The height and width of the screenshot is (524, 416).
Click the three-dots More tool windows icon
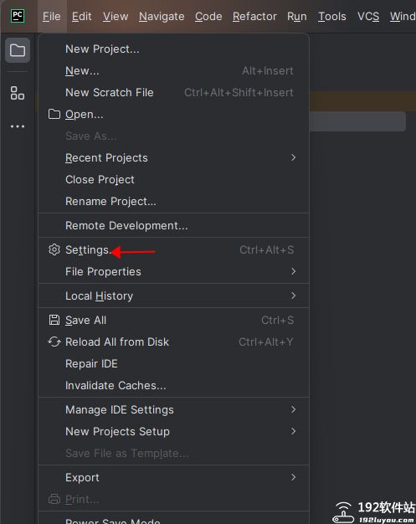[x=18, y=126]
